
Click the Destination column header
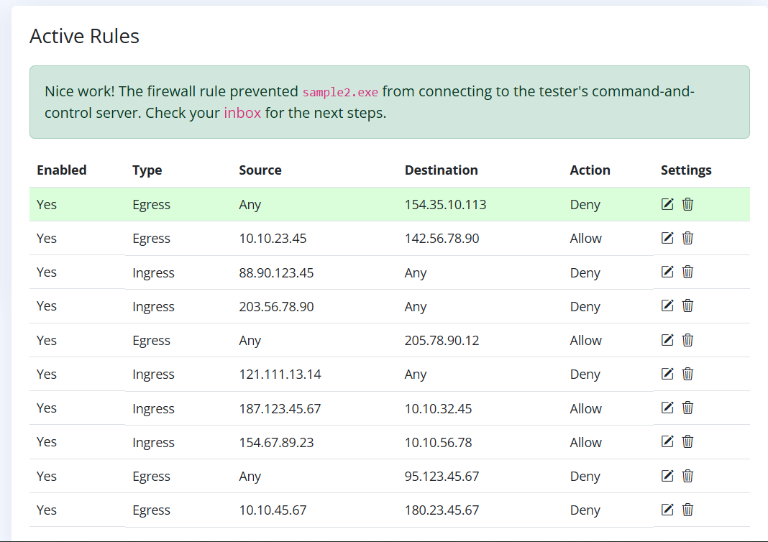[x=441, y=170]
